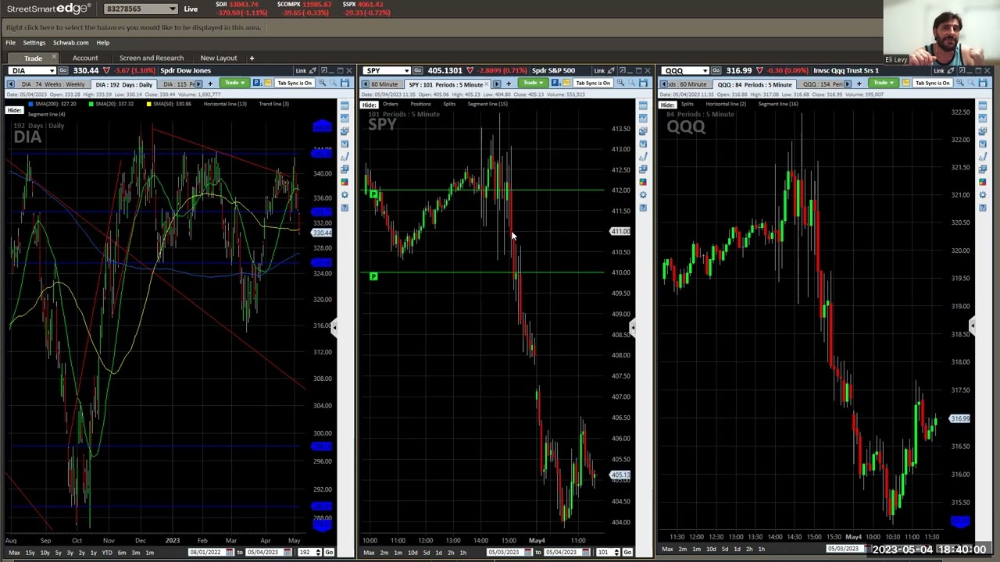Add a new chart tab in SPY window
Image resolution: width=1000 pixels, height=562 pixels.
[509, 84]
